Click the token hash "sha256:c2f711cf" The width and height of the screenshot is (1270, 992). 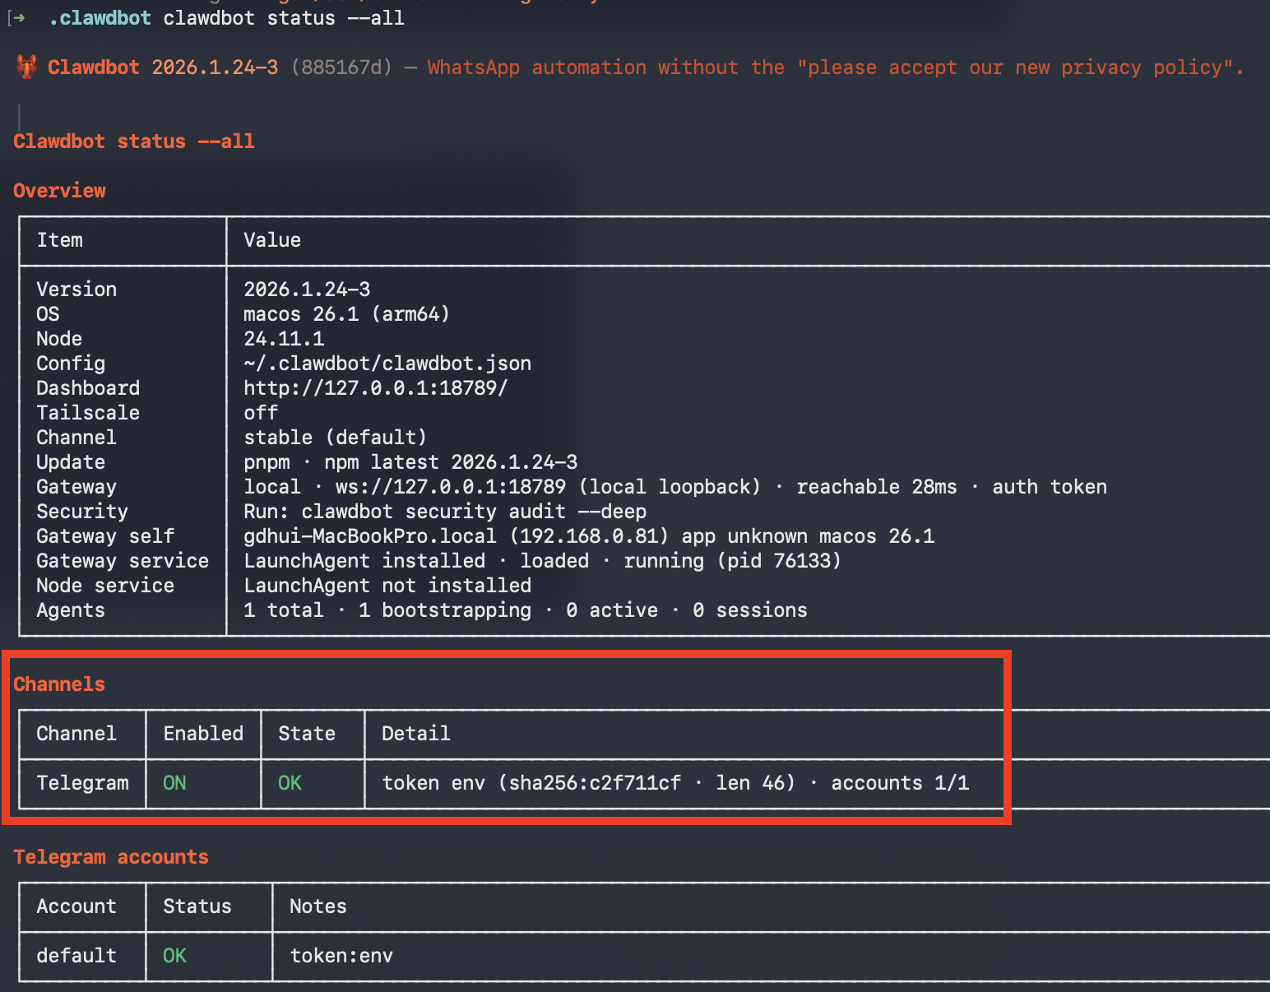[595, 783]
